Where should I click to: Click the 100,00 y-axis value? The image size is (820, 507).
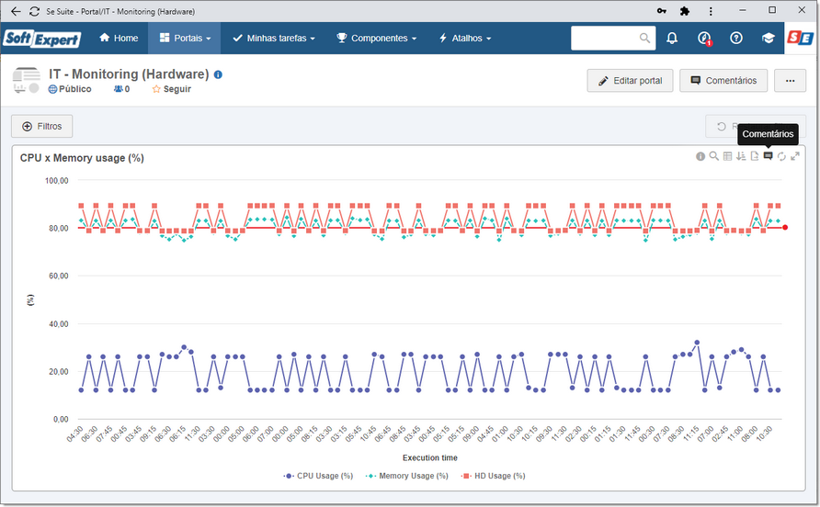pos(56,181)
